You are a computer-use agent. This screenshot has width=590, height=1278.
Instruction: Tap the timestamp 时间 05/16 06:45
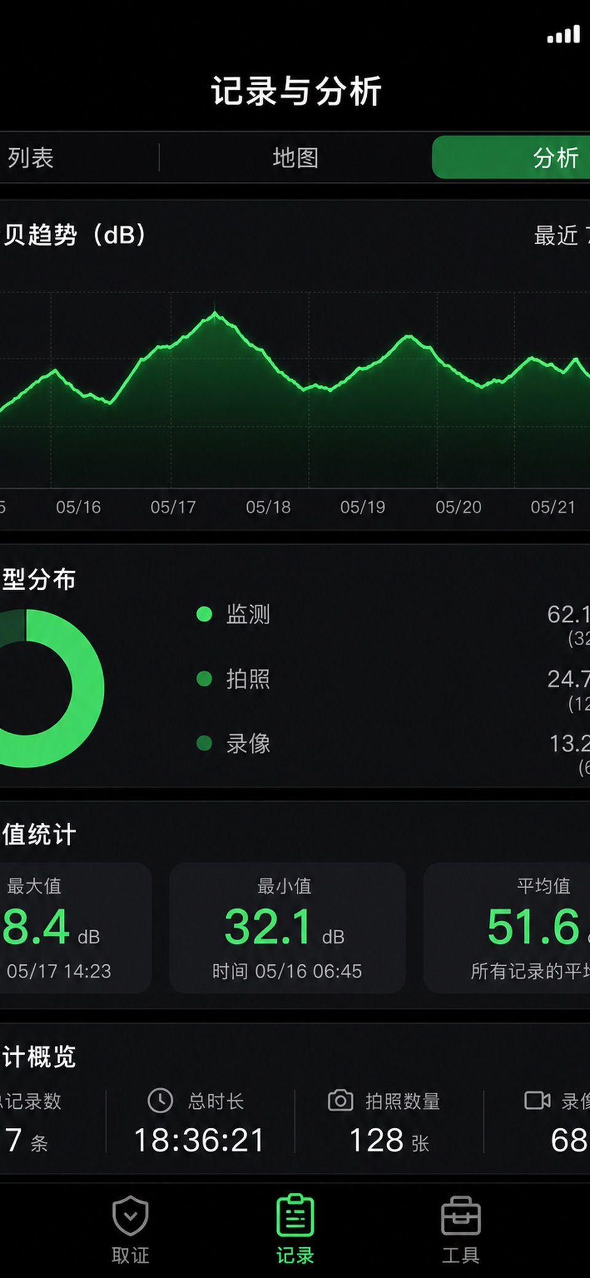(x=287, y=971)
